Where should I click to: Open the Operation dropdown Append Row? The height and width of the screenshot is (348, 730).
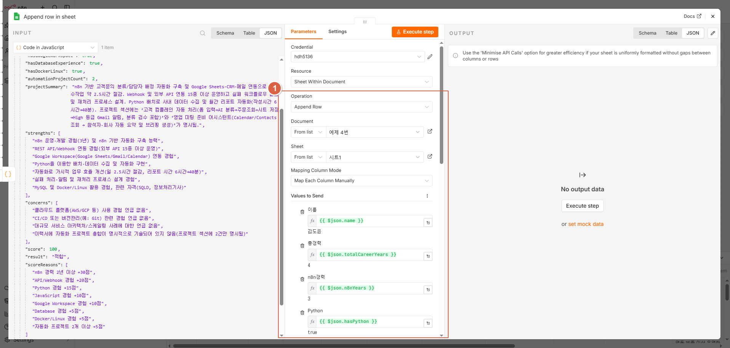point(361,107)
